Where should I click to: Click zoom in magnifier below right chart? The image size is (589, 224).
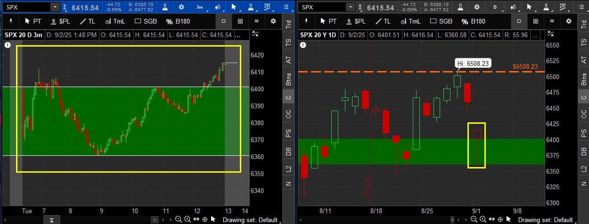point(483,219)
